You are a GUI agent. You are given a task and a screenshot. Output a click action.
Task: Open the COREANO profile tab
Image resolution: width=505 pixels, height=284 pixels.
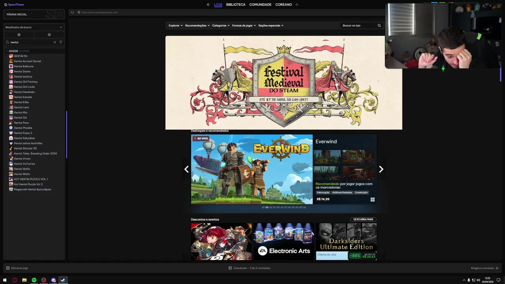pyautogui.click(x=284, y=5)
